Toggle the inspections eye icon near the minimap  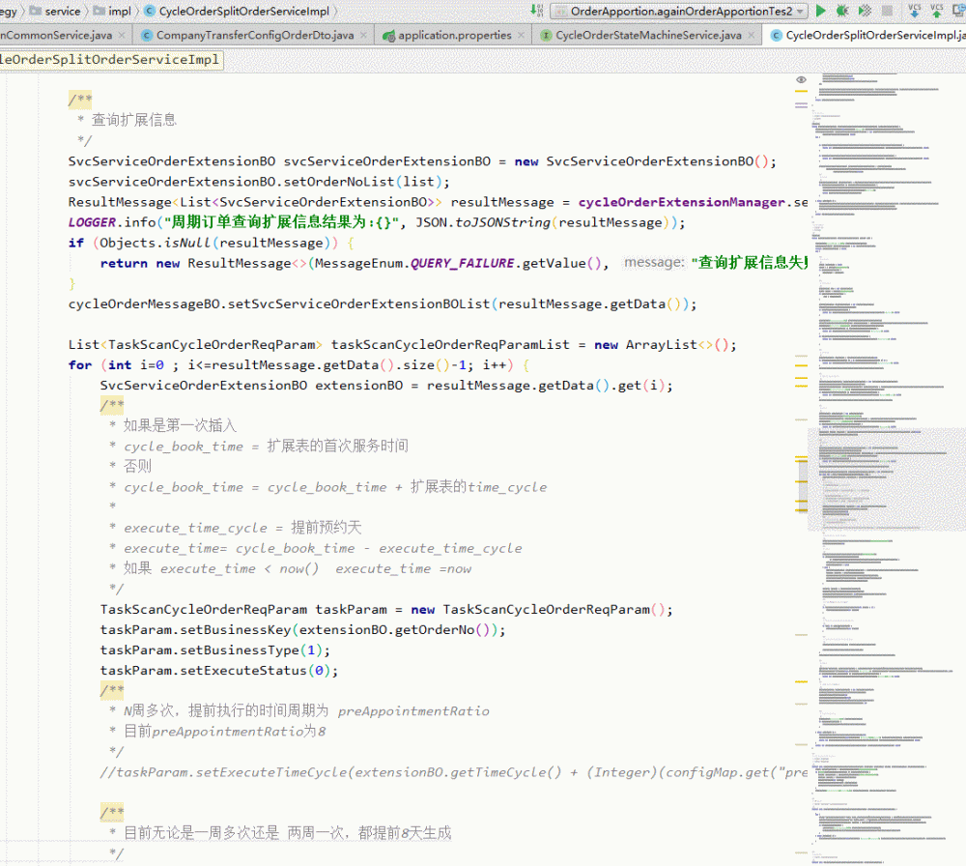(x=801, y=79)
